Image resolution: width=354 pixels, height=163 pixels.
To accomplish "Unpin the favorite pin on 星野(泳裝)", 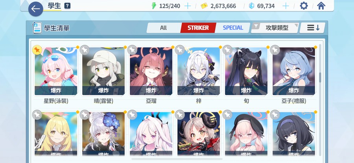I will (x=37, y=50).
